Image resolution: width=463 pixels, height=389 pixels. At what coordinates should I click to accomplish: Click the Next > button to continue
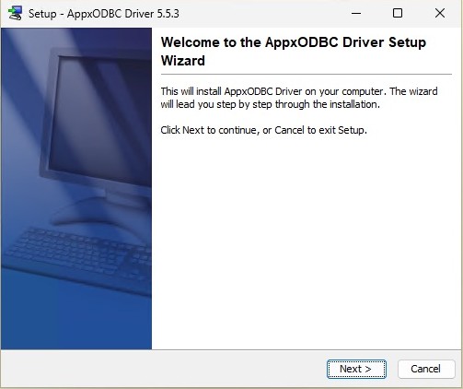point(356,369)
